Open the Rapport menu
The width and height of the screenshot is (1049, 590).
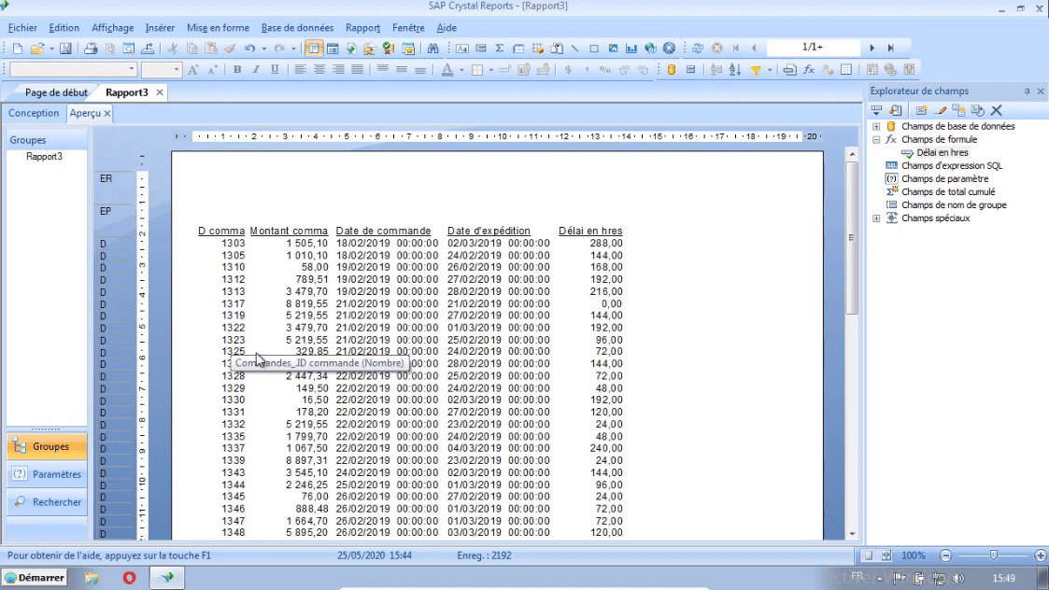pos(362,28)
